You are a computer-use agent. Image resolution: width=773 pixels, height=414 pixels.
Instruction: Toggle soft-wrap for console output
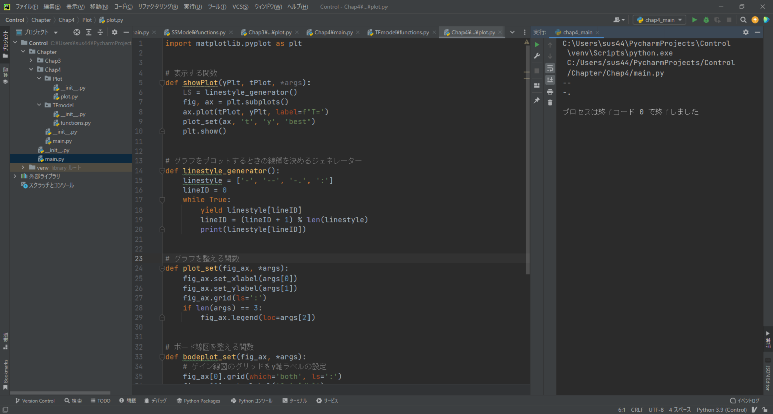(x=550, y=68)
